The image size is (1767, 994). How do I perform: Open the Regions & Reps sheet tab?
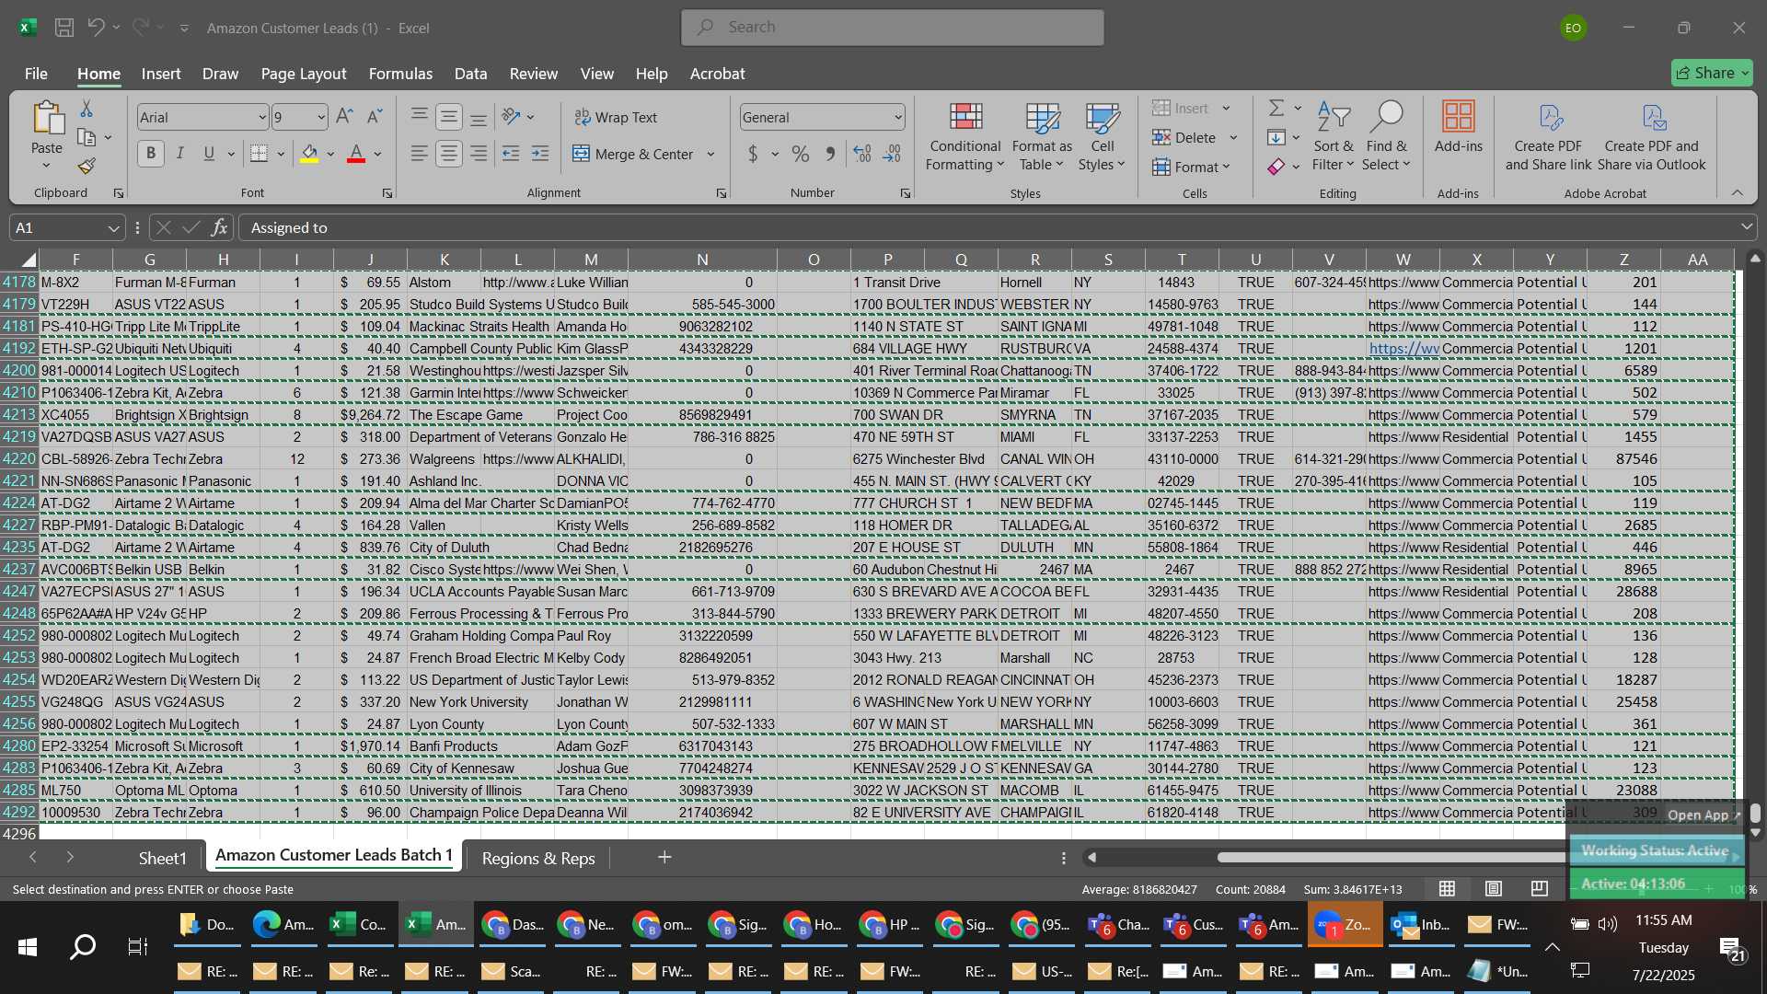click(538, 858)
